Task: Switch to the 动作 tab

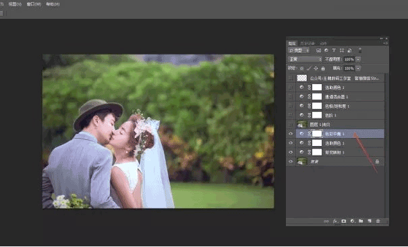Action: pyautogui.click(x=323, y=43)
